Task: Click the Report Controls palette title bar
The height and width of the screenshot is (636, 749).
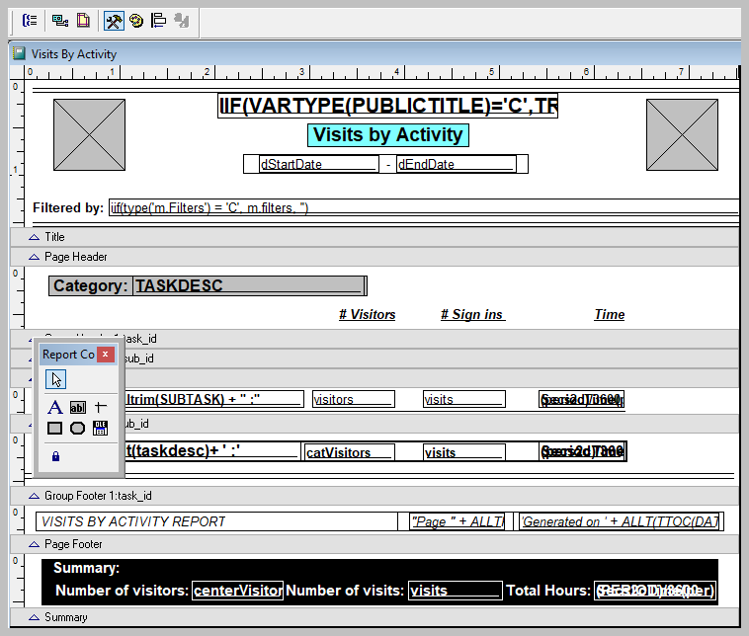Action: tap(68, 355)
